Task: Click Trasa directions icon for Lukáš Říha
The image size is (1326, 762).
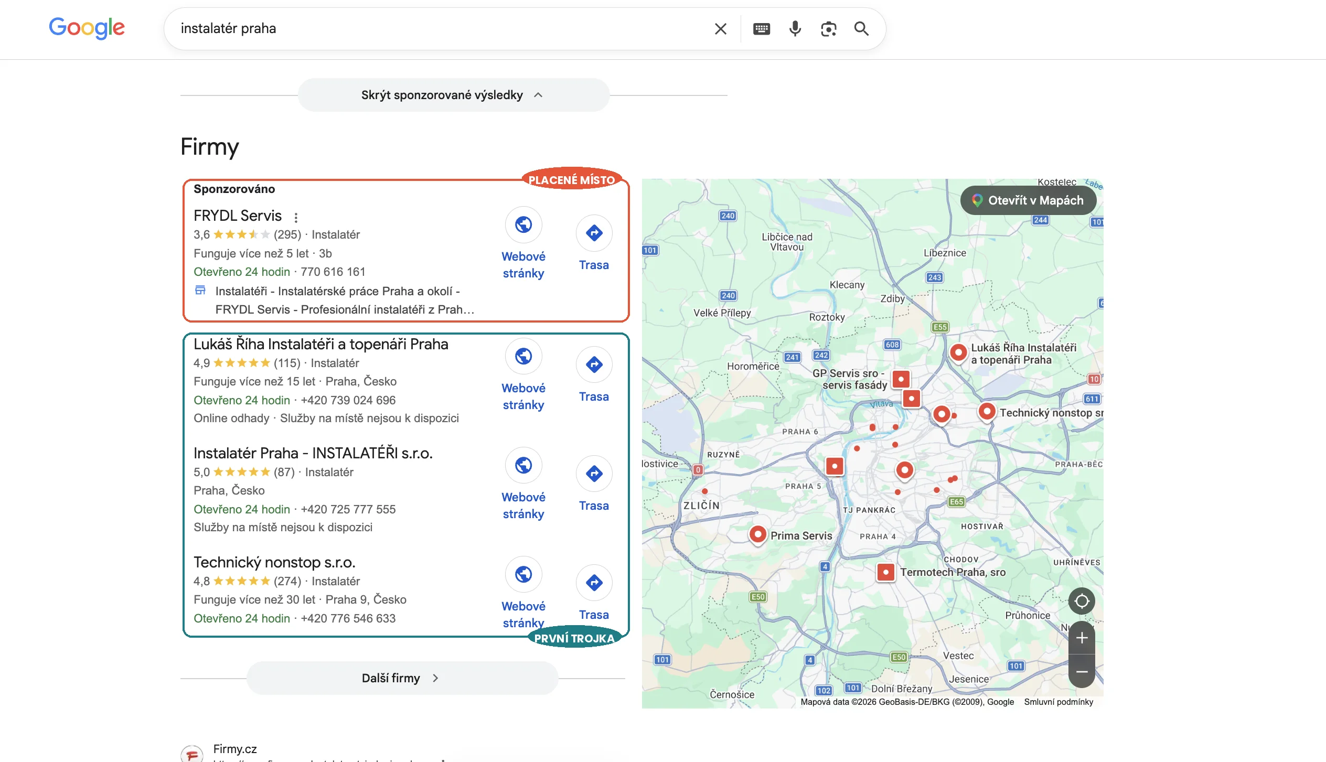Action: coord(594,364)
